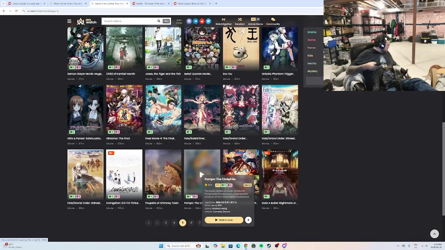Close the Reddit browser tab
Viewport: 445px width, 250px height.
tap(169, 3)
